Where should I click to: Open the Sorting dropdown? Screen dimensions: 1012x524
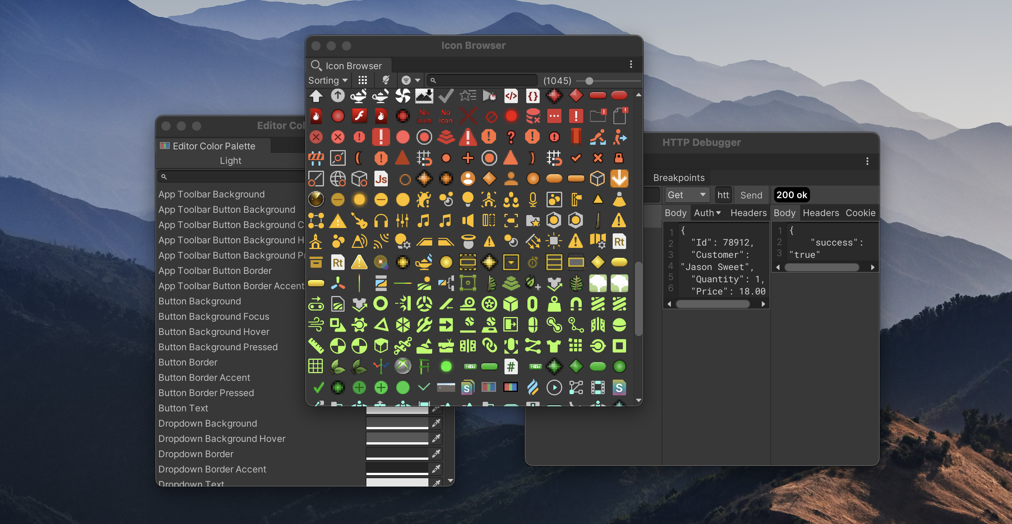pyautogui.click(x=328, y=81)
